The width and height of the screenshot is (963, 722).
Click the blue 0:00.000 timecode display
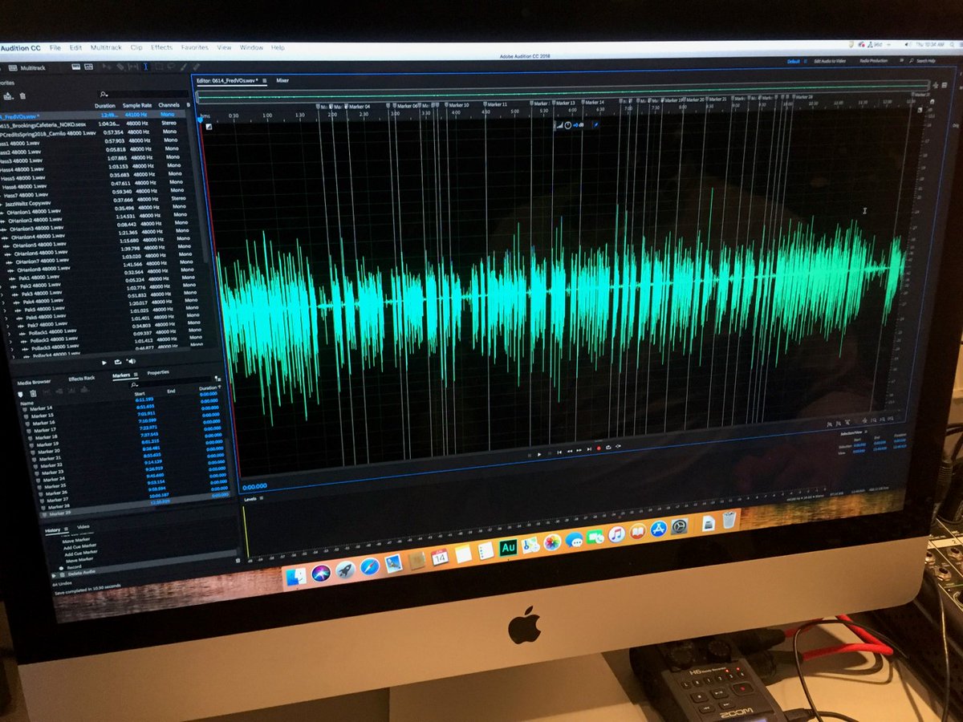point(254,486)
